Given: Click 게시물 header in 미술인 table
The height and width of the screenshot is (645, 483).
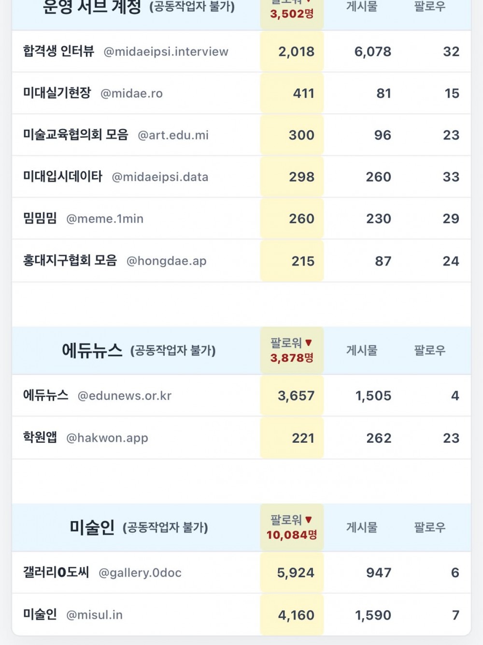Looking at the screenshot, I should (362, 527).
